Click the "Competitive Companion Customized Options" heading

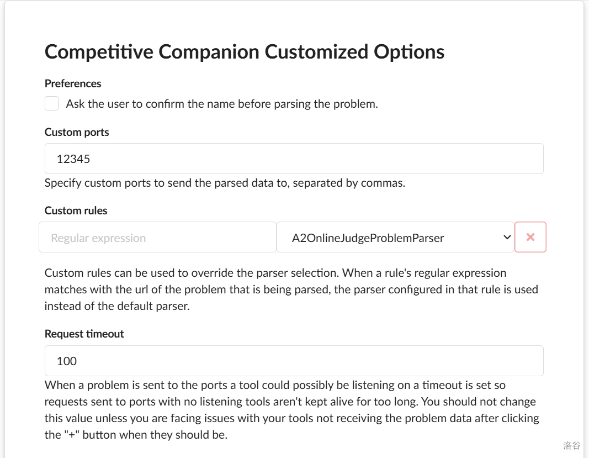point(245,52)
